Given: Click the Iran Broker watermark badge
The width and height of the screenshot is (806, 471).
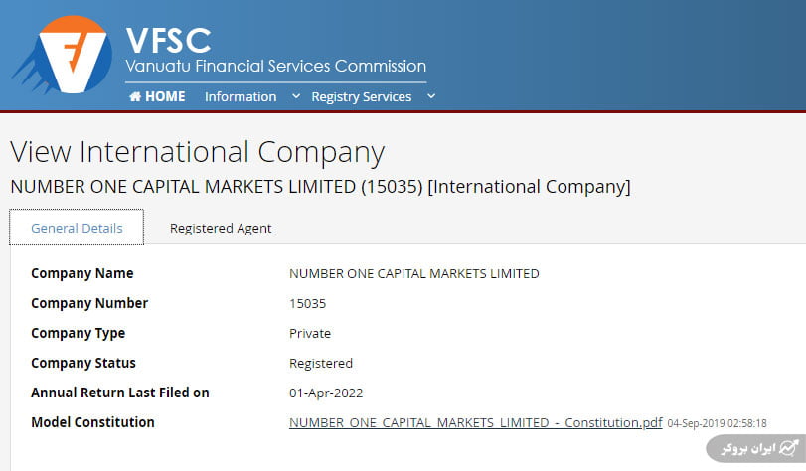Looking at the screenshot, I should (755, 448).
